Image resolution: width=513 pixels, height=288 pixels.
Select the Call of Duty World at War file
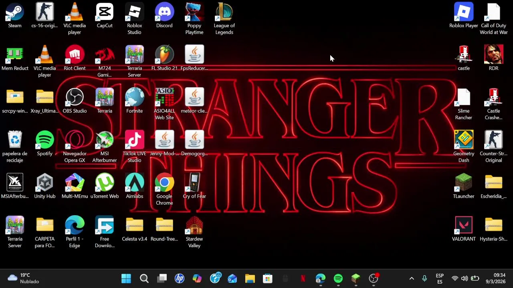494,19
